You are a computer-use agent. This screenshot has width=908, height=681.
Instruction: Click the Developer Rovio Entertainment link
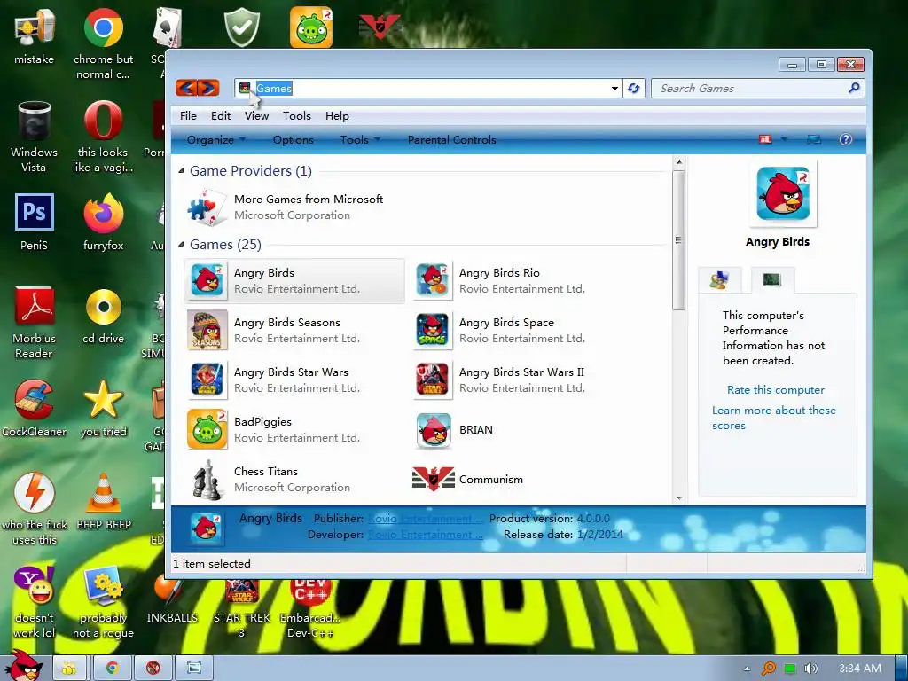(x=425, y=535)
